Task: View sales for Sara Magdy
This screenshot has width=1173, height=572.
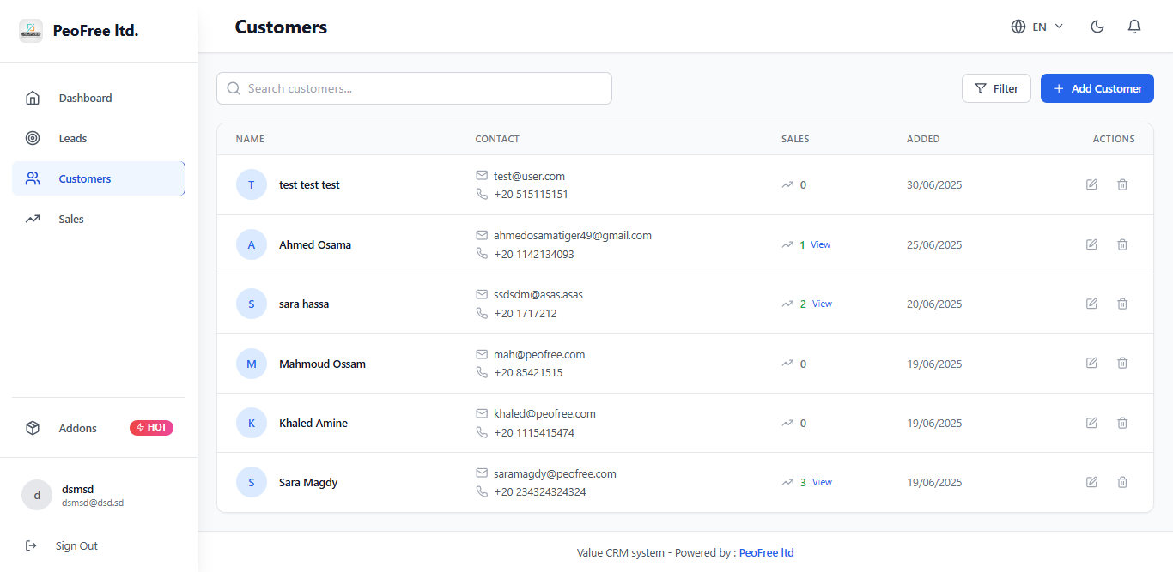Action: click(822, 482)
